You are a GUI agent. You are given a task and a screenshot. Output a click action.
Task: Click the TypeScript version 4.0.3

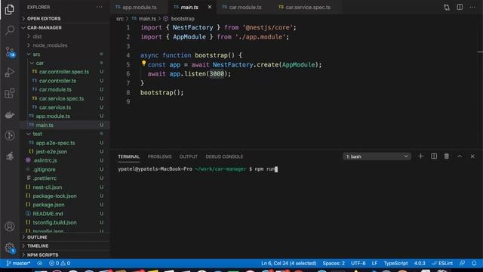[x=420, y=264]
